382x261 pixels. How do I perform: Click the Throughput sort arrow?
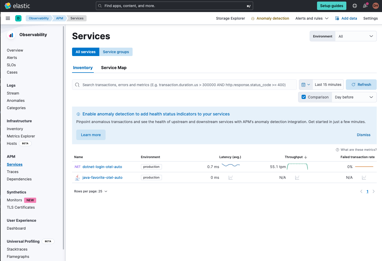[305, 157]
